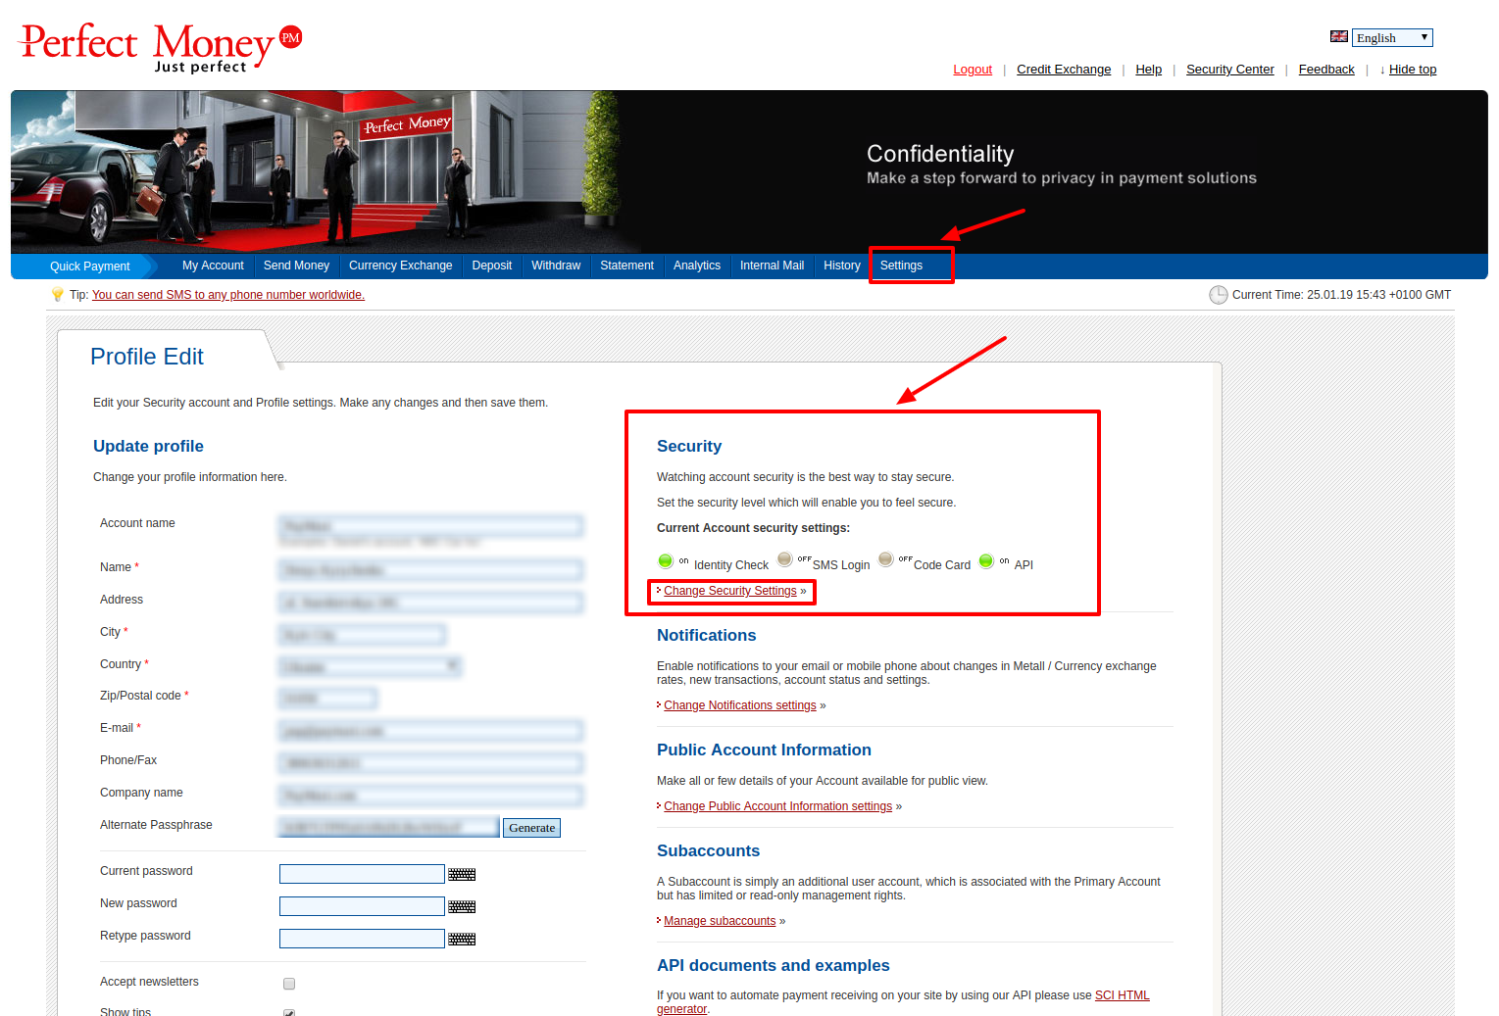Open the Feedback link

point(1326,70)
